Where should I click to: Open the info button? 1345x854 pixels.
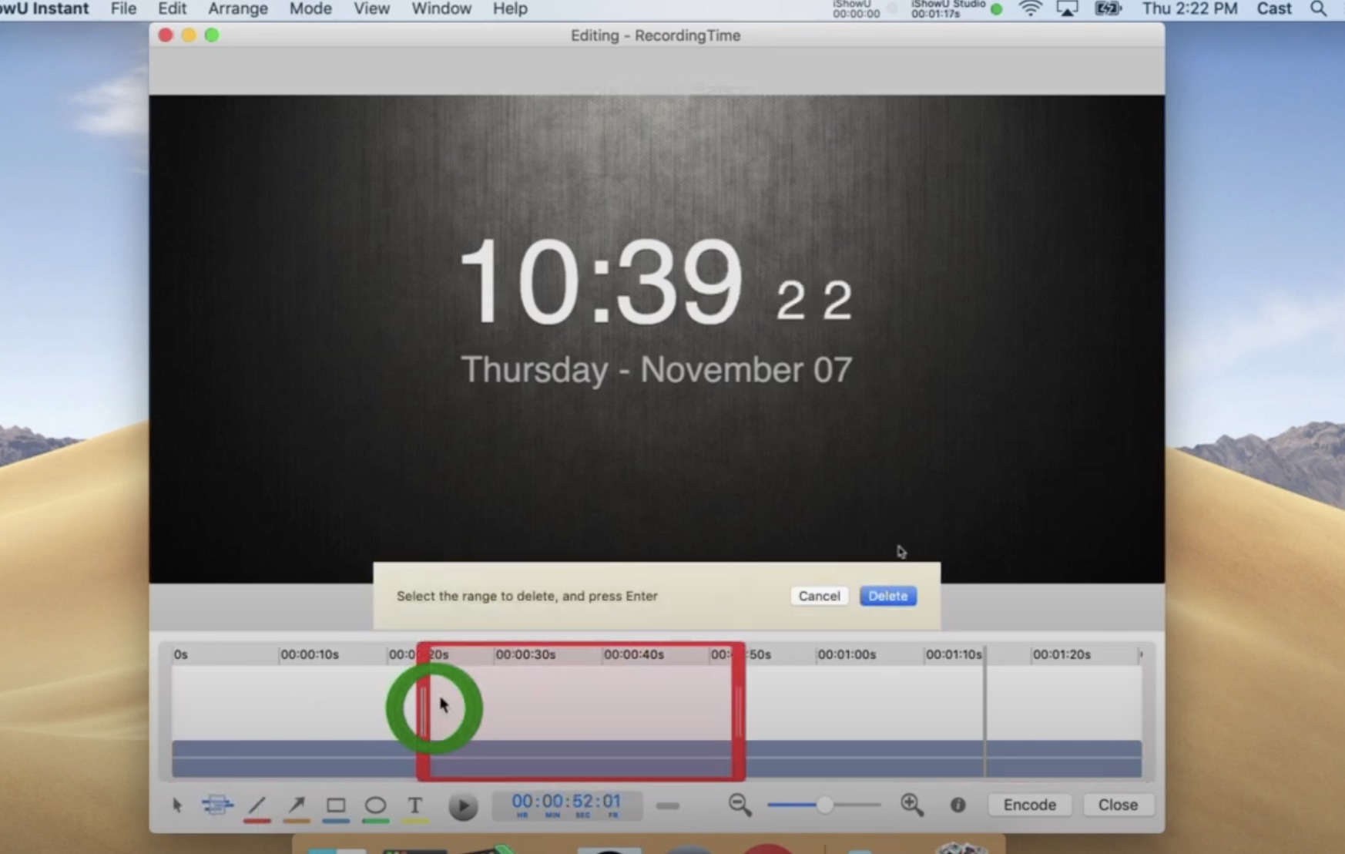coord(958,805)
